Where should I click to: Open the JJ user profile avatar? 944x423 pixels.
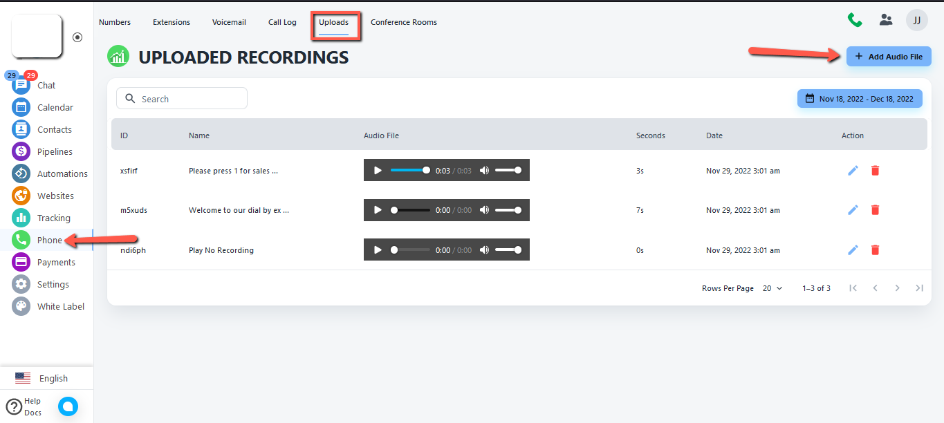[x=916, y=20]
